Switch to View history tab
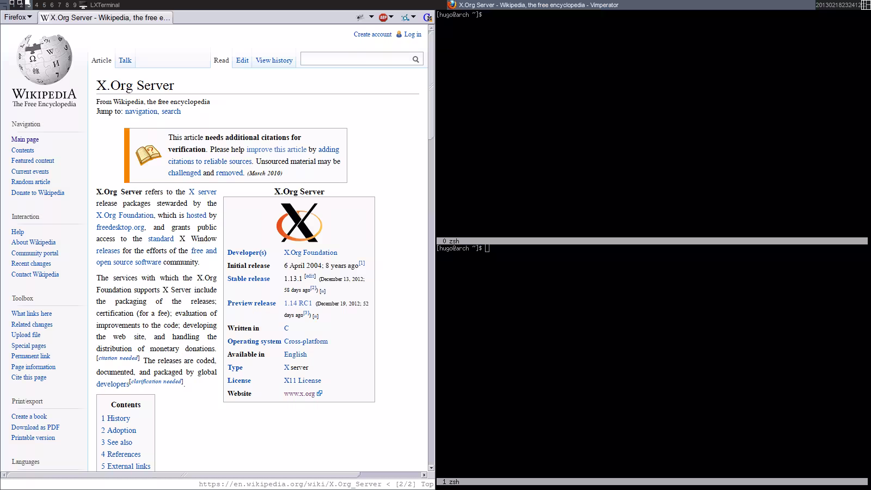 click(274, 60)
